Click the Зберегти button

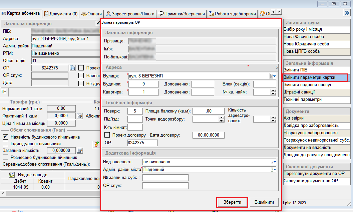232,202
